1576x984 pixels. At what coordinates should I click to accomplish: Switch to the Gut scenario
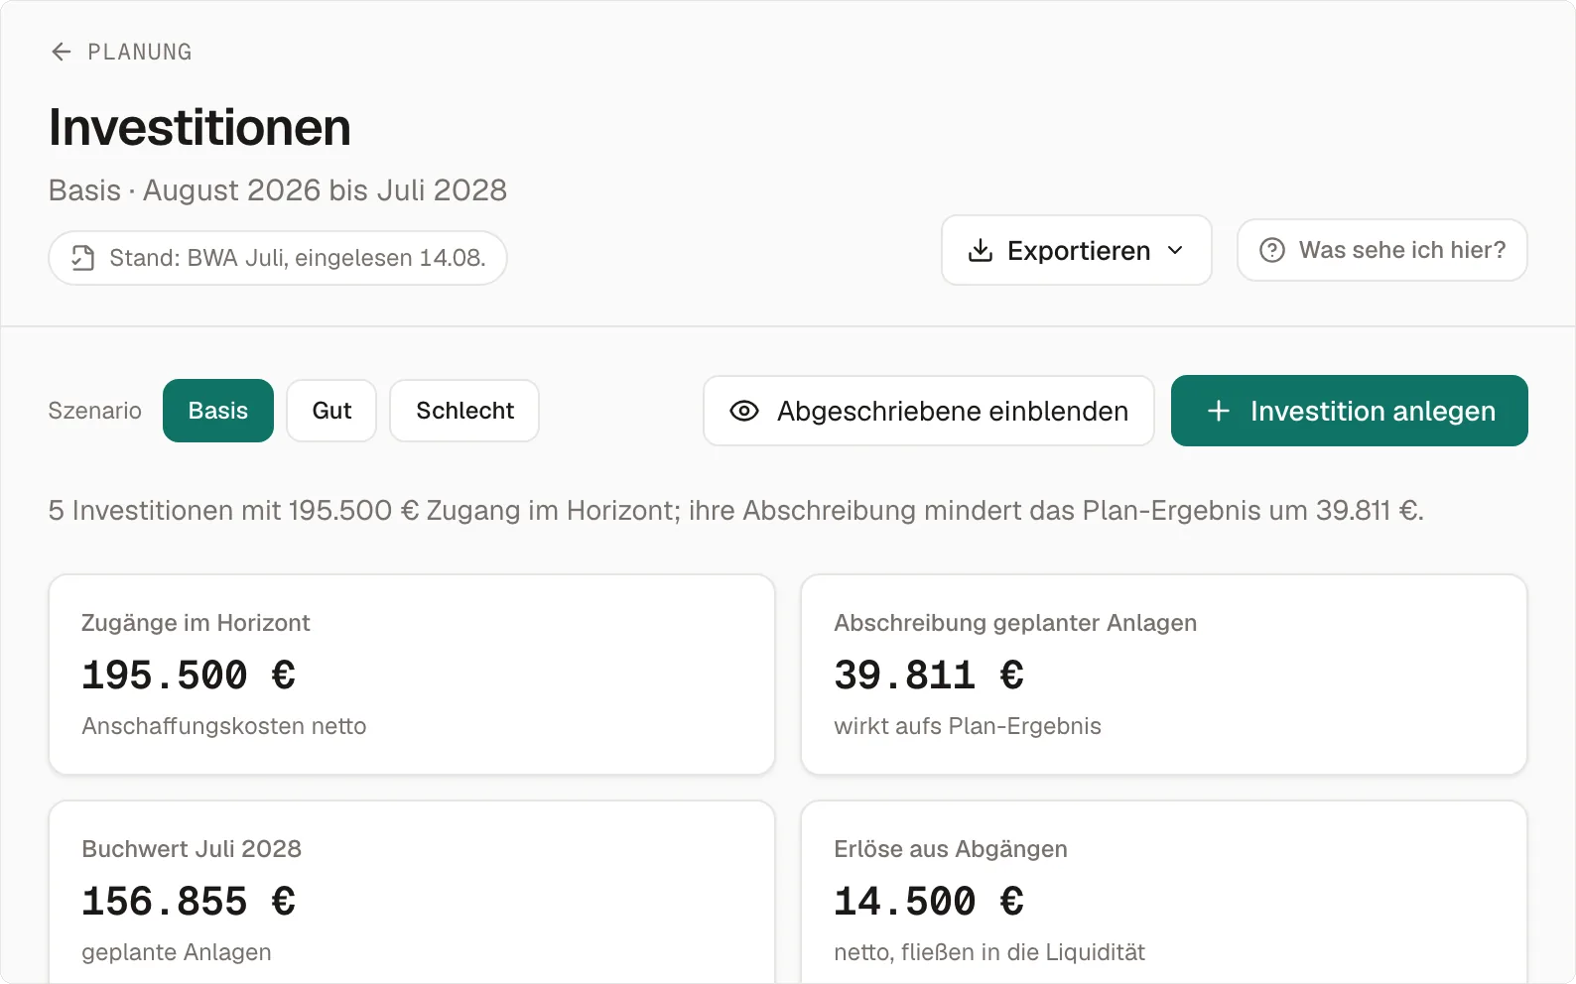pos(331,411)
